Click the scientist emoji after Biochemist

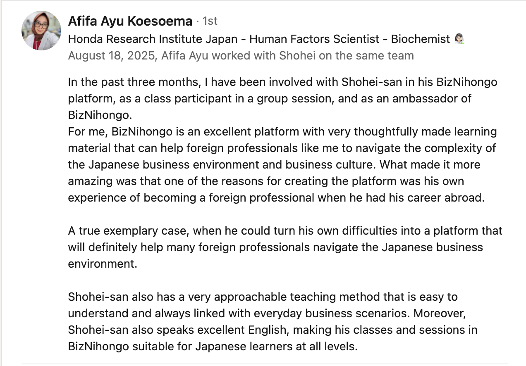point(459,39)
